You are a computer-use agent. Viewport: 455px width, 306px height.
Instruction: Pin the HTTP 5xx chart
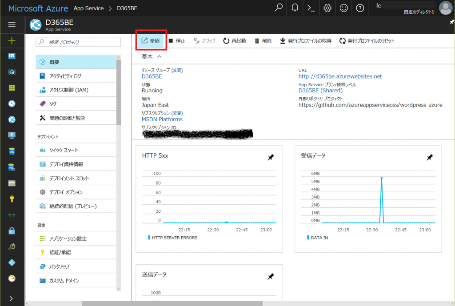[x=271, y=157]
